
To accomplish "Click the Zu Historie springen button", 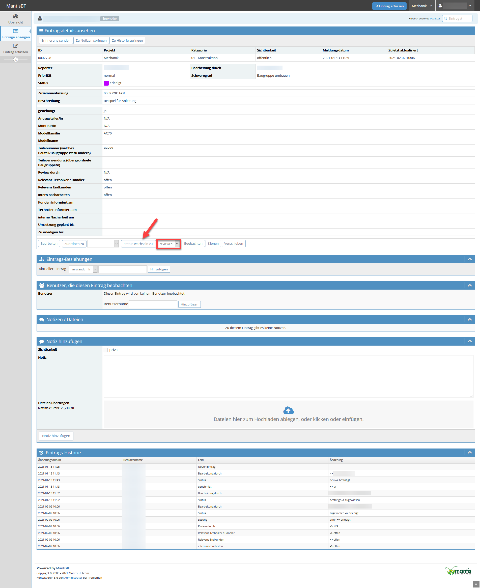I will [x=127, y=40].
